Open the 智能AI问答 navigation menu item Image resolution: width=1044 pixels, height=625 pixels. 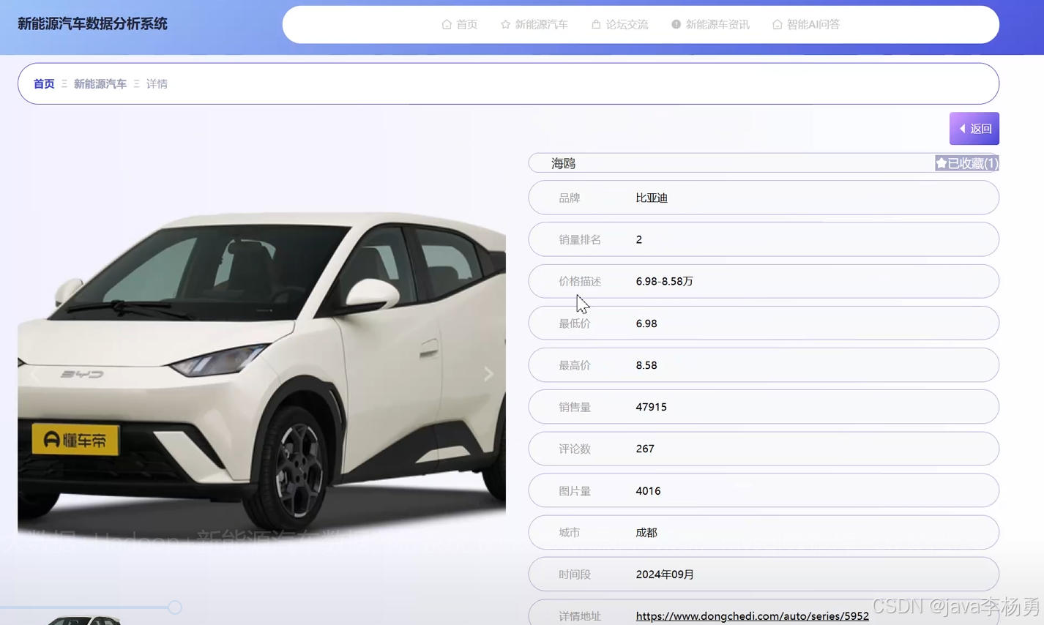(x=806, y=25)
